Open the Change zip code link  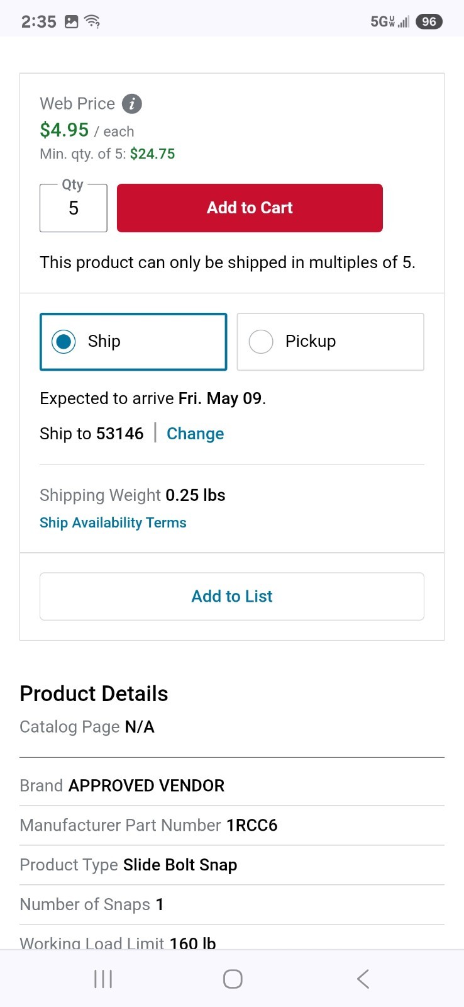(195, 434)
